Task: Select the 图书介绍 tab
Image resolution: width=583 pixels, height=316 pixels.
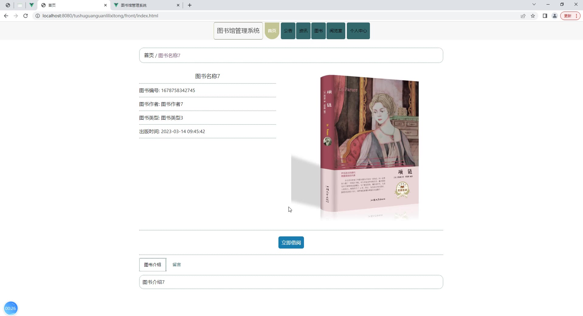Action: coord(153,265)
